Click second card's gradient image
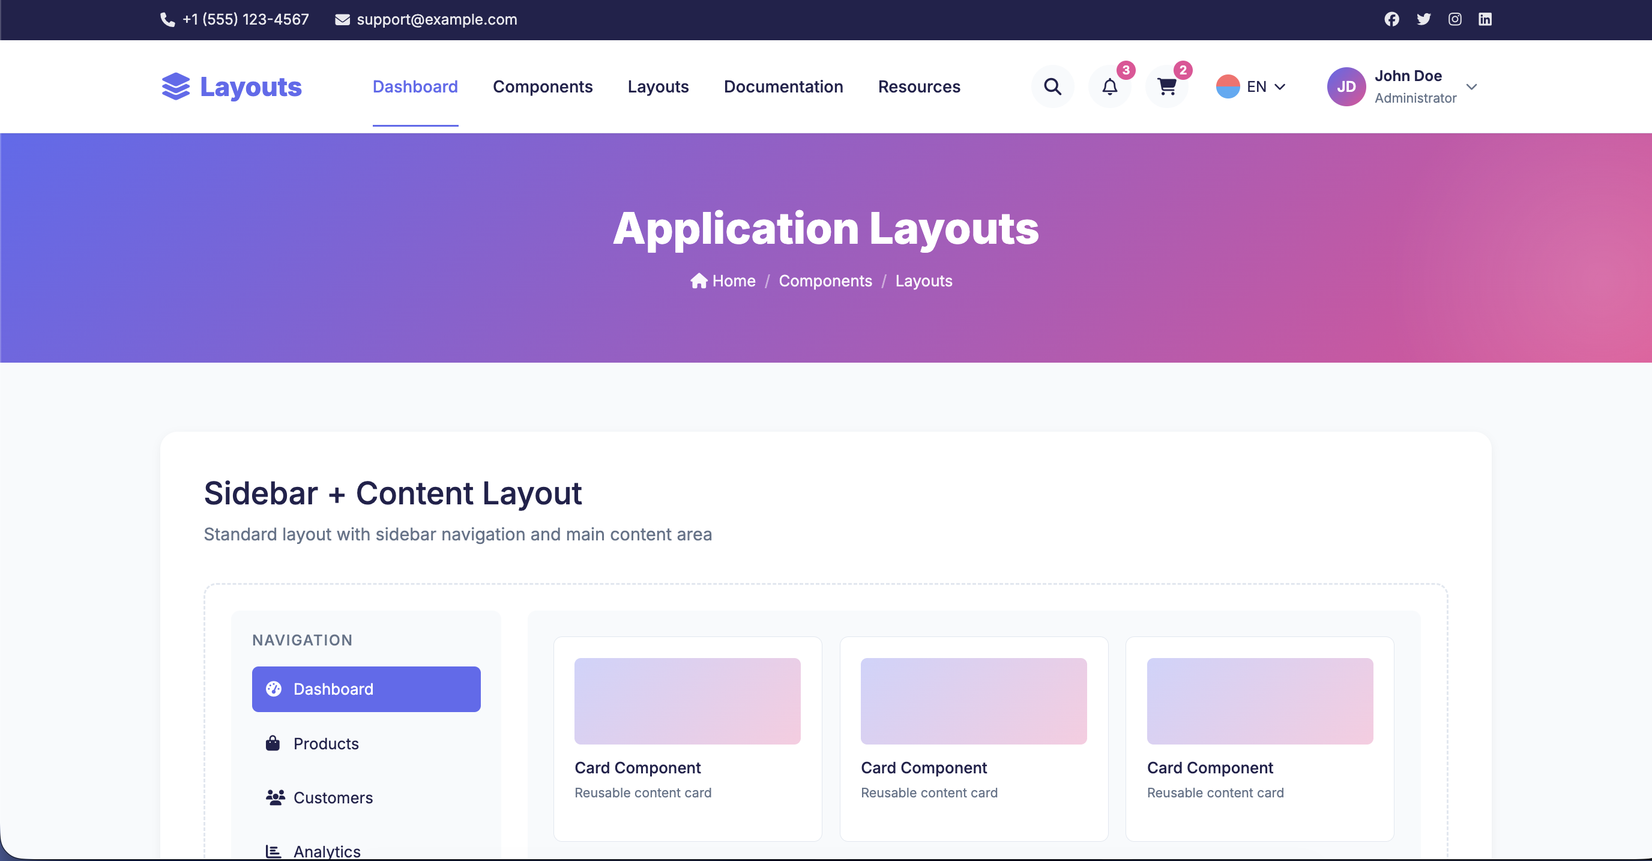Viewport: 1652px width, 861px height. point(974,701)
